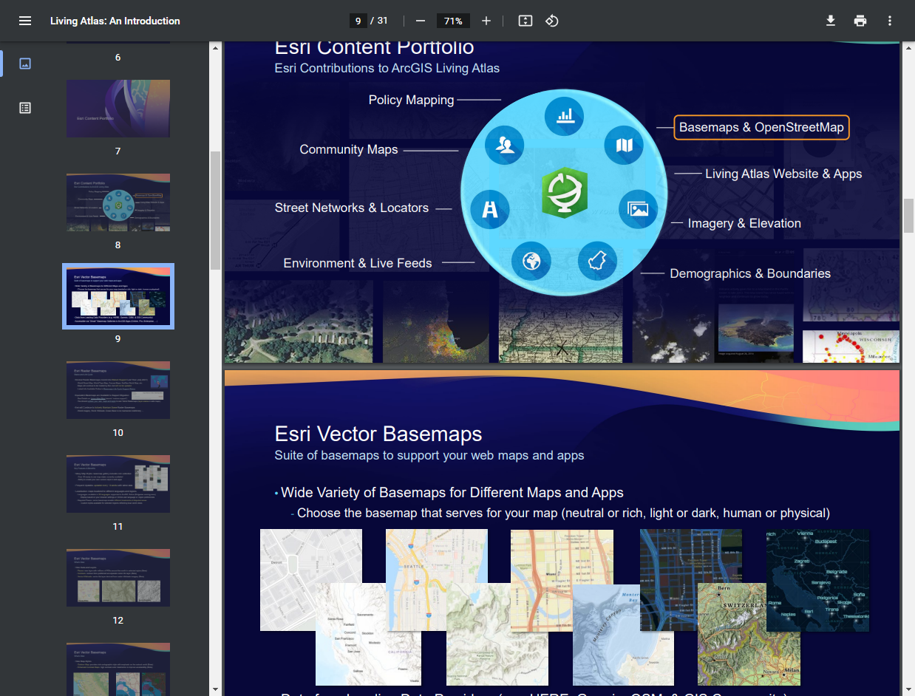Click the Policy Mapping chart icon
This screenshot has width=915, height=696.
tap(565, 115)
